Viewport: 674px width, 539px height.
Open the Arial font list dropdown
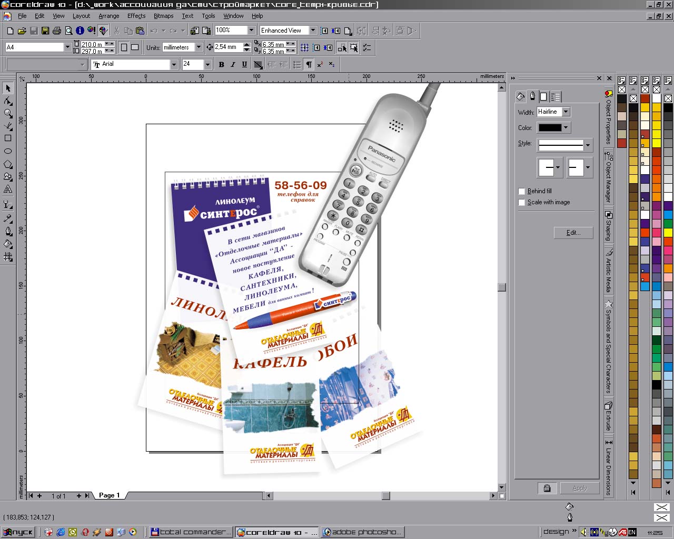pos(174,64)
